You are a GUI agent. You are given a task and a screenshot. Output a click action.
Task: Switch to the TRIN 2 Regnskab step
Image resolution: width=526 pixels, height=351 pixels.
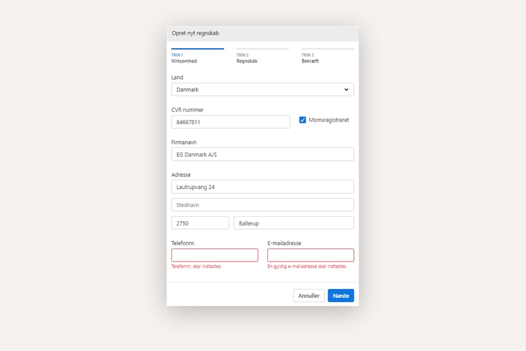coord(245,58)
